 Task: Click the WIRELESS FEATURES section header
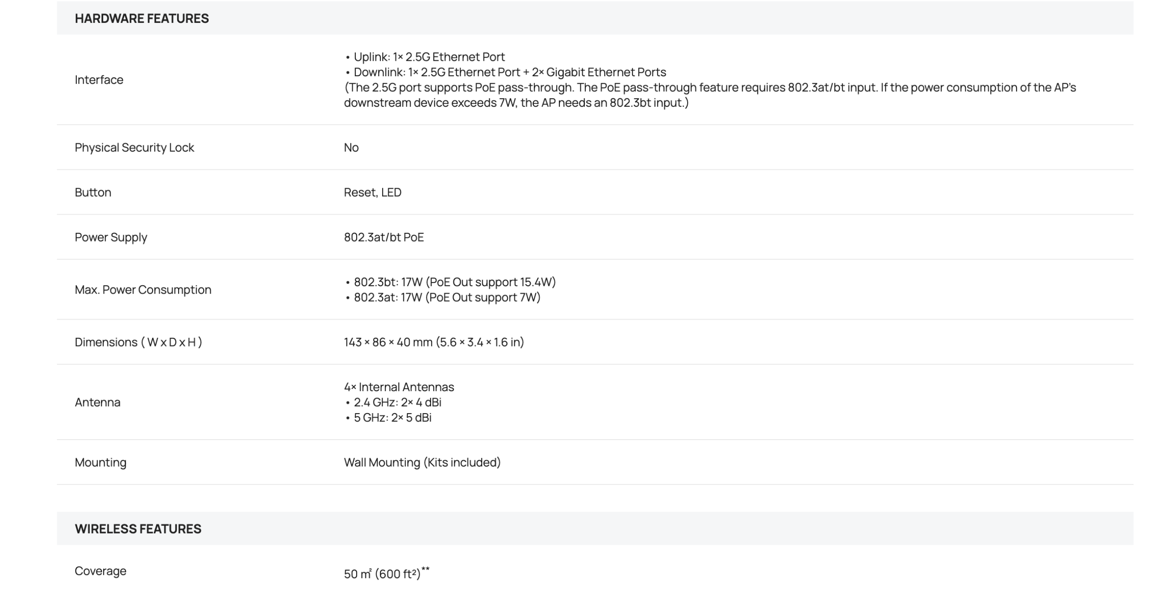pyautogui.click(x=138, y=529)
